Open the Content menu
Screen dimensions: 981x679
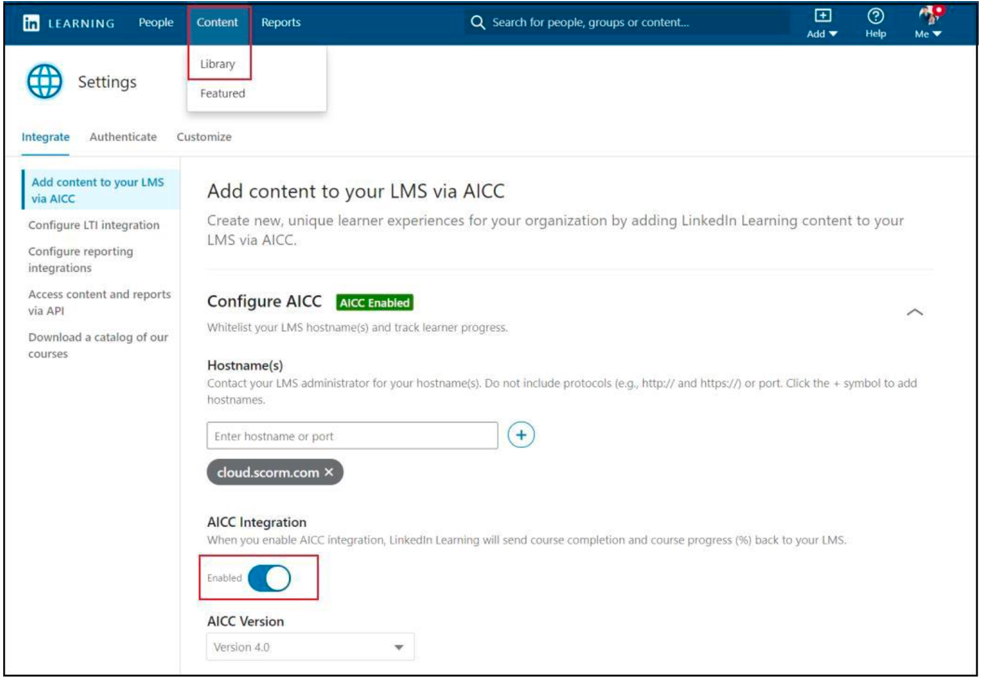[x=218, y=23]
